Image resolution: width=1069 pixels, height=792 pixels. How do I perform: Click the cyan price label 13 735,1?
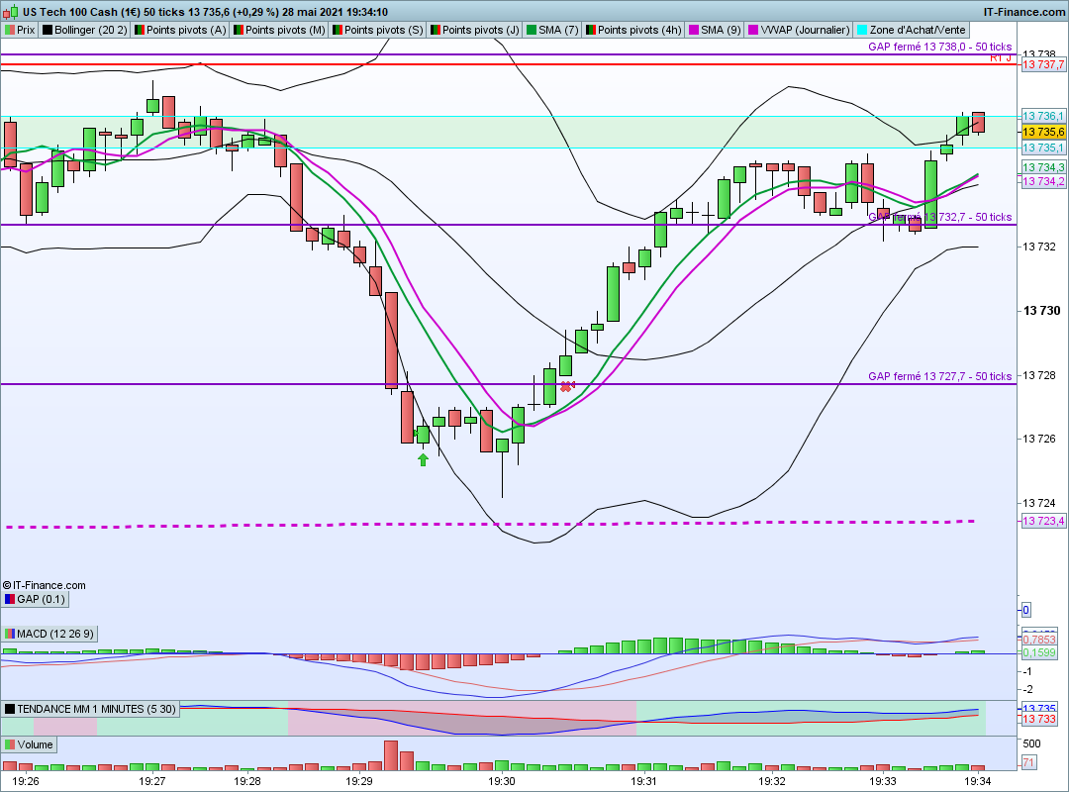[x=1043, y=148]
